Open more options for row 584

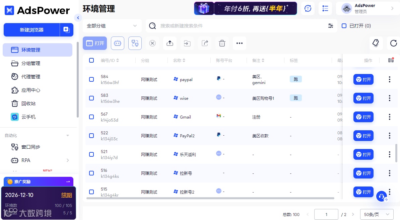tap(390, 79)
